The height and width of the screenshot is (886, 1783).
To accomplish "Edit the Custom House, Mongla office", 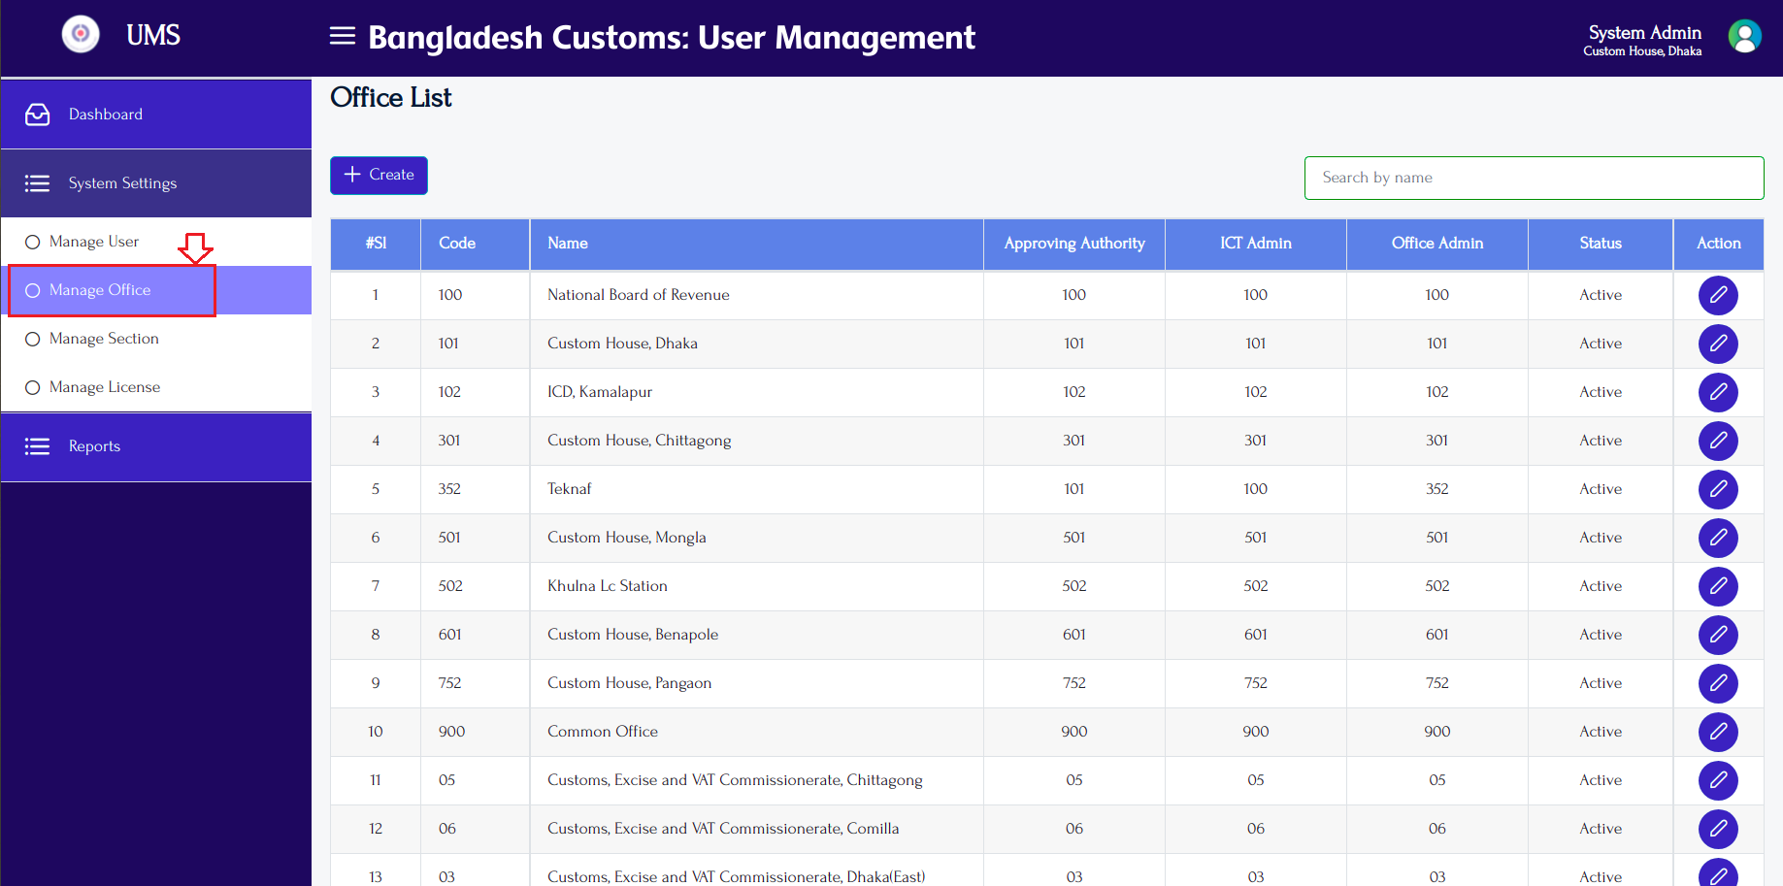I will [x=1718, y=538].
